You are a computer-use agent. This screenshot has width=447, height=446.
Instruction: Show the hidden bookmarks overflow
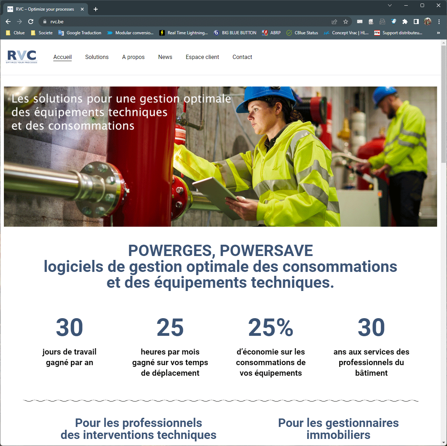(x=439, y=33)
